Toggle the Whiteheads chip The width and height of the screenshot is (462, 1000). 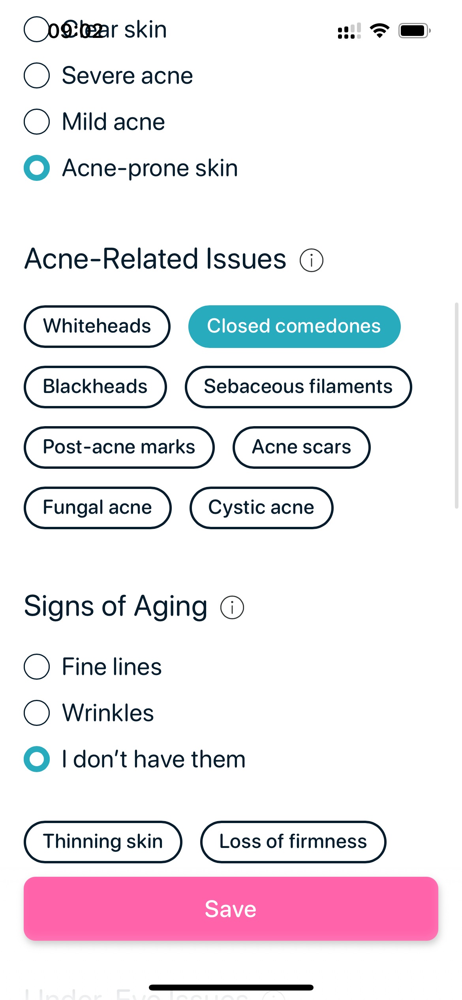(97, 327)
